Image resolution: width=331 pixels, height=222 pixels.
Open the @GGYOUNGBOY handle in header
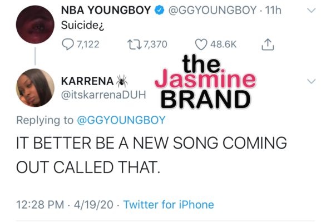click(x=213, y=10)
